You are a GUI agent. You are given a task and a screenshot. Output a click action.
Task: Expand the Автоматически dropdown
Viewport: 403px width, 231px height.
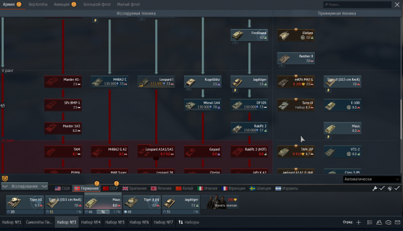point(371,179)
